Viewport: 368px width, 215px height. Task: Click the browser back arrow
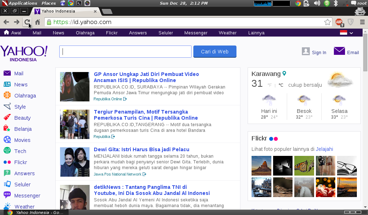(6, 22)
